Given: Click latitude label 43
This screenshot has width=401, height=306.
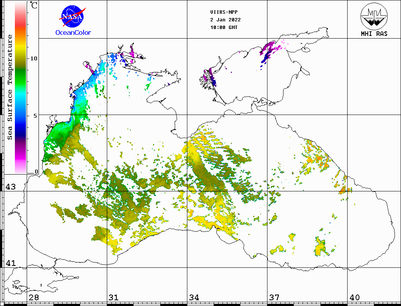Looking at the screenshot, I should coord(10,187).
